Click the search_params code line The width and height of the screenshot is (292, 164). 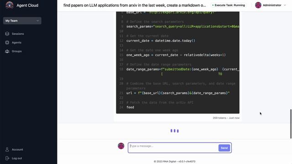(x=182, y=26)
